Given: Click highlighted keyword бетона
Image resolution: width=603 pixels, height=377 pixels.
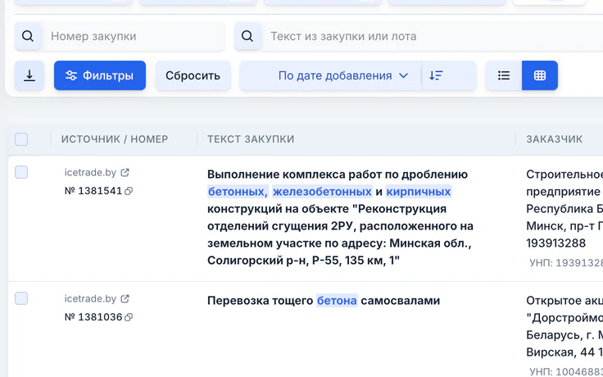Looking at the screenshot, I should tap(337, 301).
